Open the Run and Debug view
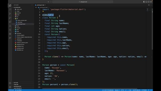Viewport: 161px width, 91px height. 10,18
